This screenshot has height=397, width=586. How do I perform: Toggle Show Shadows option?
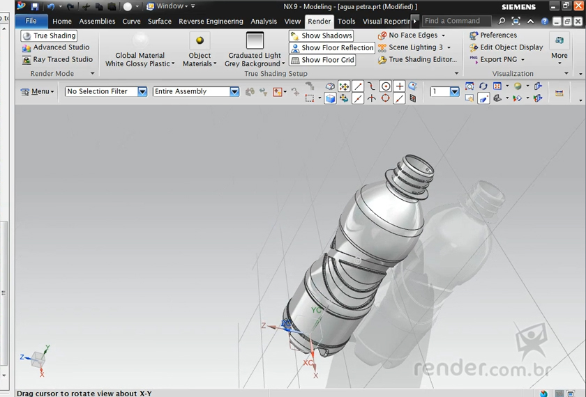click(321, 36)
